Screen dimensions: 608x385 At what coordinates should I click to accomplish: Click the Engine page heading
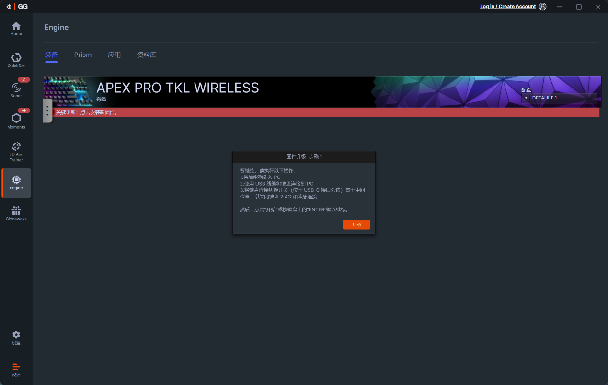coord(57,28)
